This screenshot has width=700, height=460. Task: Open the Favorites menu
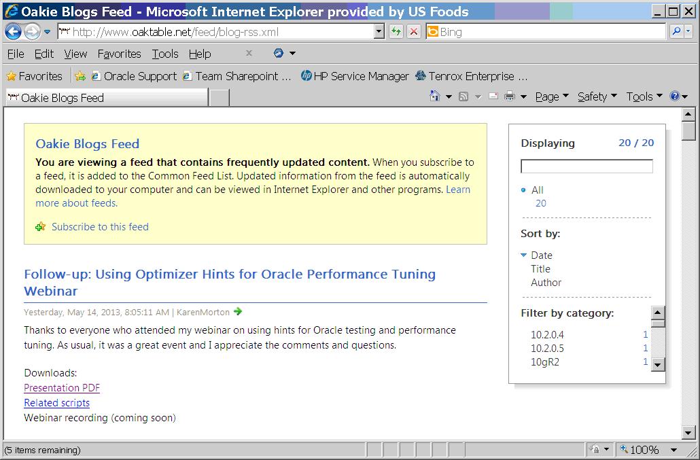(119, 54)
